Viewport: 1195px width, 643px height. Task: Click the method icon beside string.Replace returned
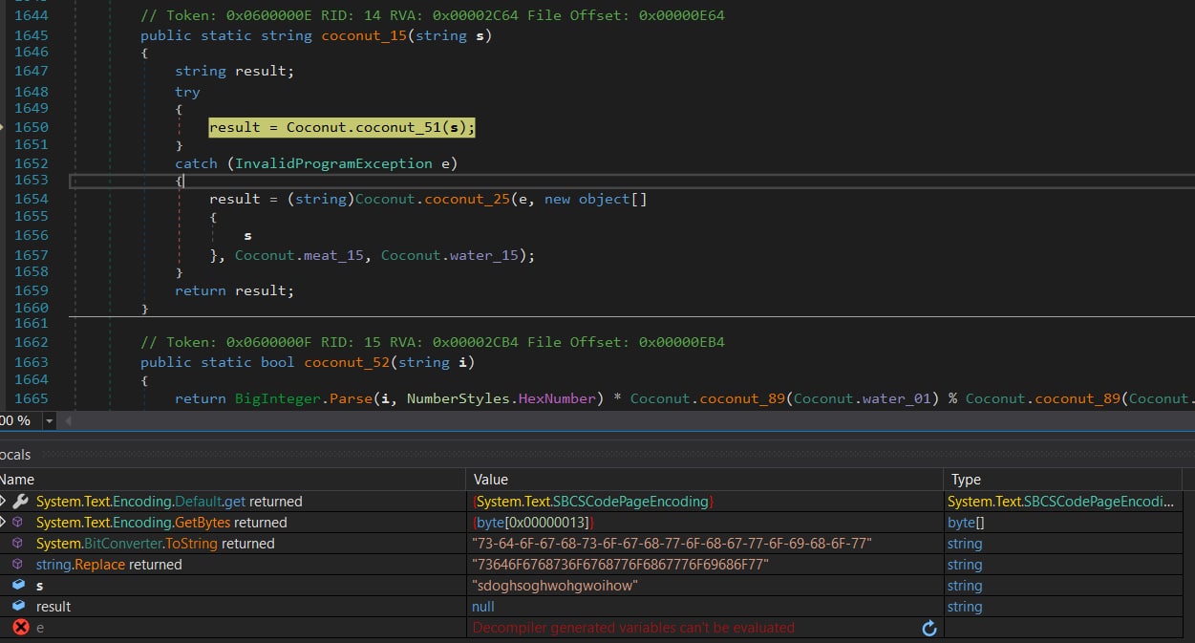coord(18,565)
